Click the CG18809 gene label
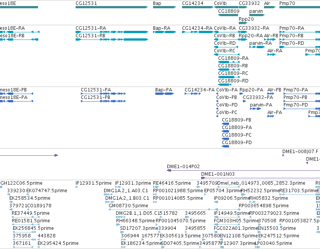 click(x=229, y=11)
